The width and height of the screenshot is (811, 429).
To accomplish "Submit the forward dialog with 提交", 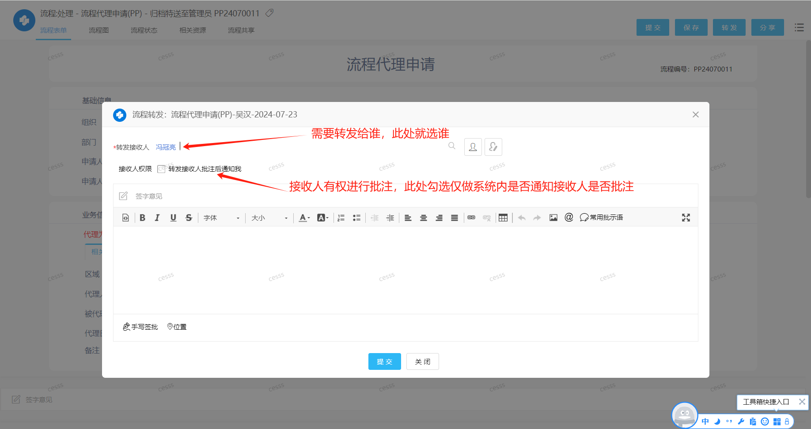I will coord(385,361).
